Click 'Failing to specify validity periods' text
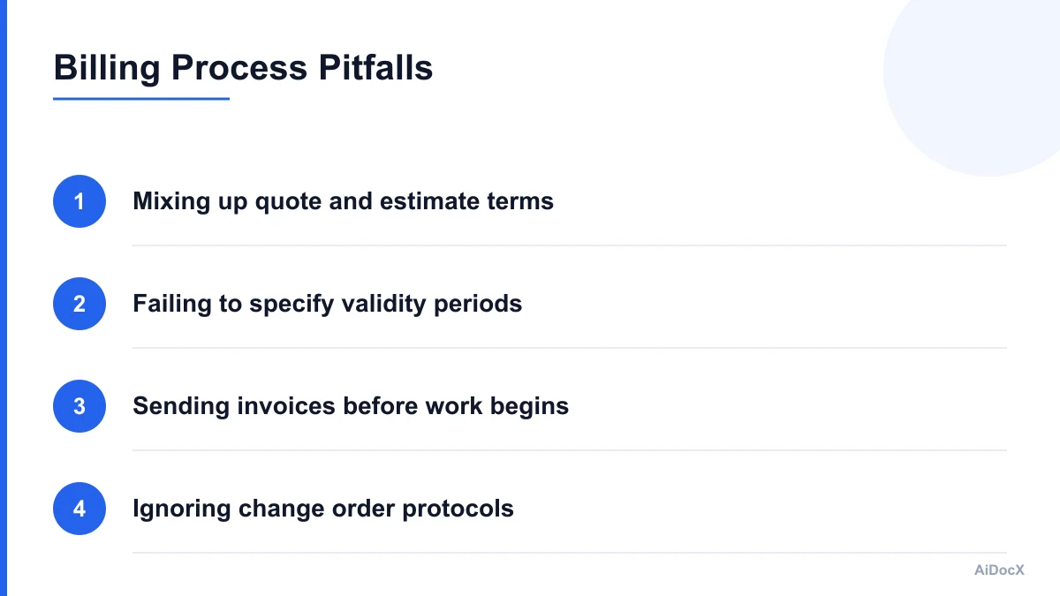The width and height of the screenshot is (1060, 596). [x=327, y=304]
